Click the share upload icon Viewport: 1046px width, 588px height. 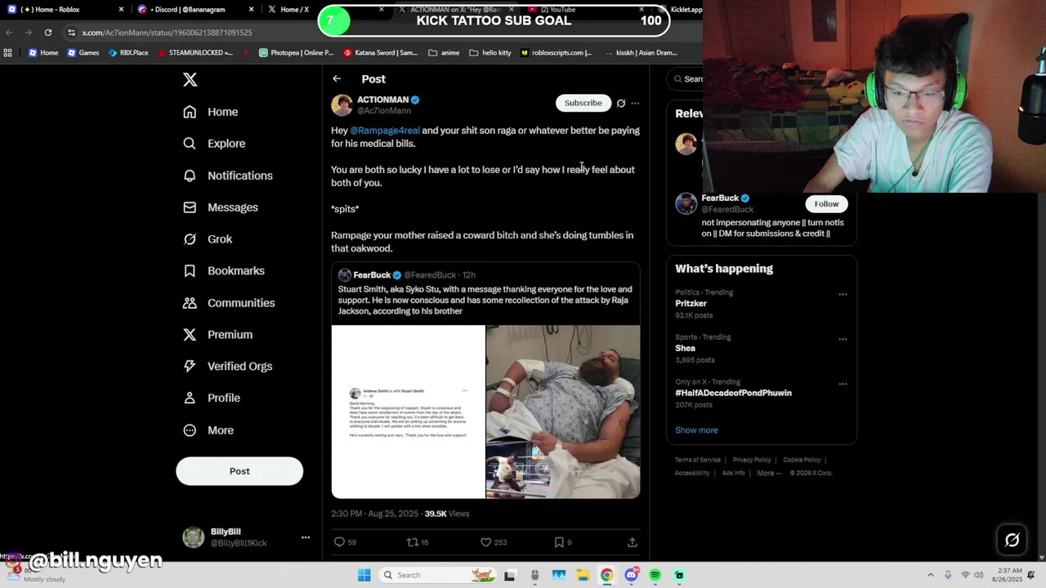point(633,542)
